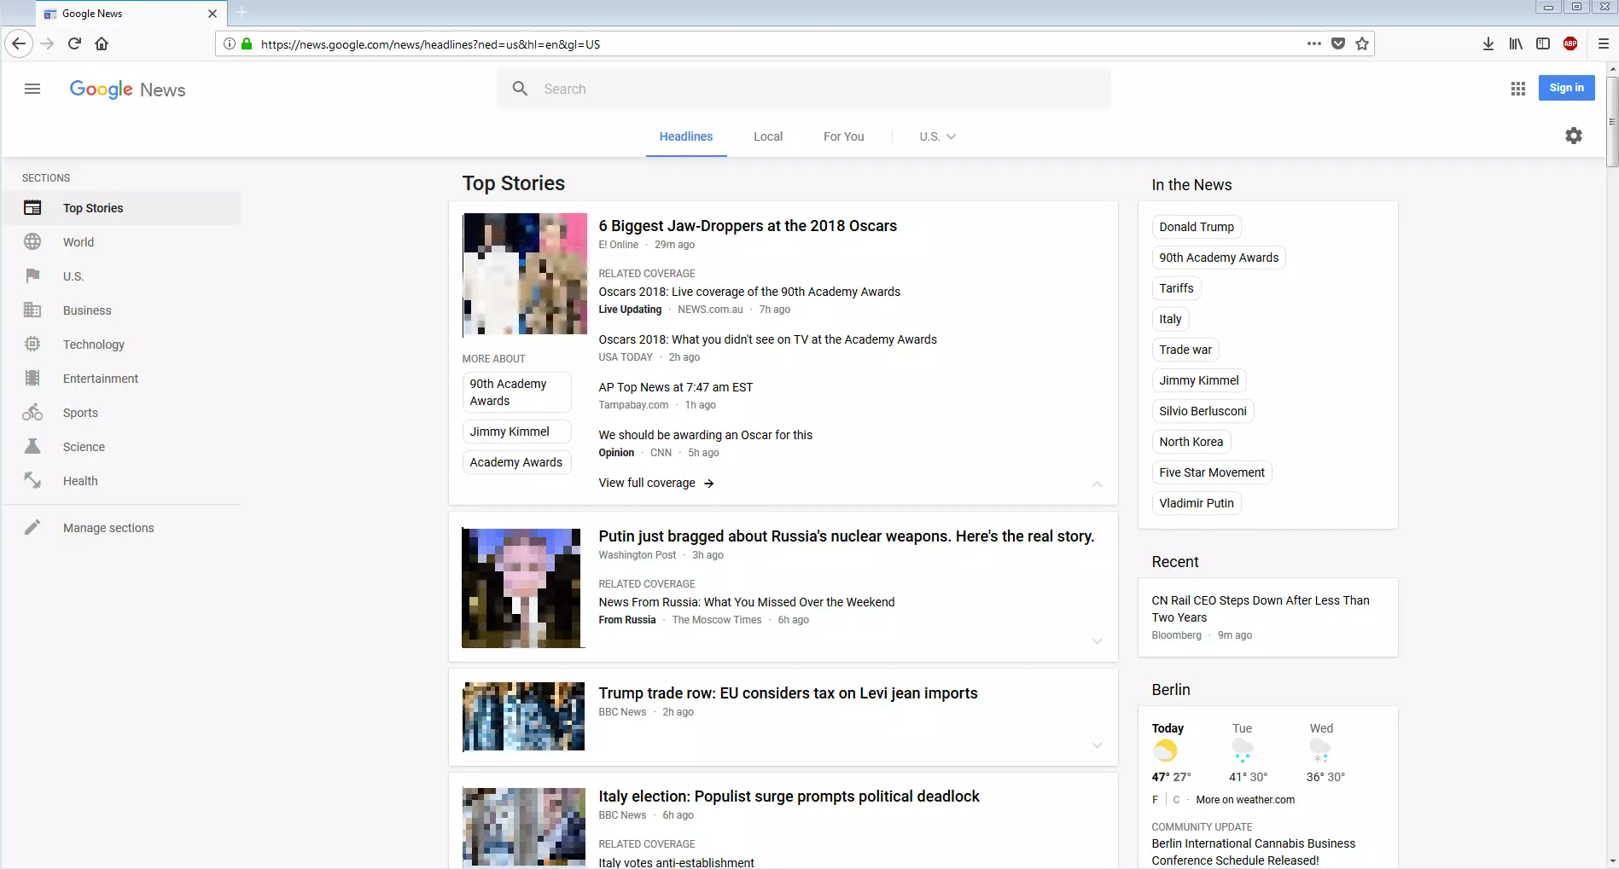This screenshot has width=1619, height=869.
Task: Open the North Korea topic chip
Action: coord(1191,442)
